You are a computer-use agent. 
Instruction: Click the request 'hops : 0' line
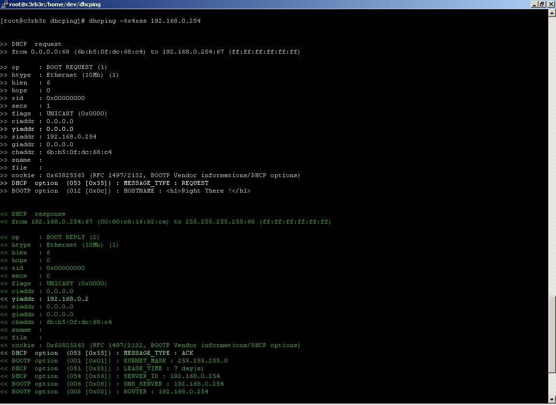pyautogui.click(x=25, y=90)
